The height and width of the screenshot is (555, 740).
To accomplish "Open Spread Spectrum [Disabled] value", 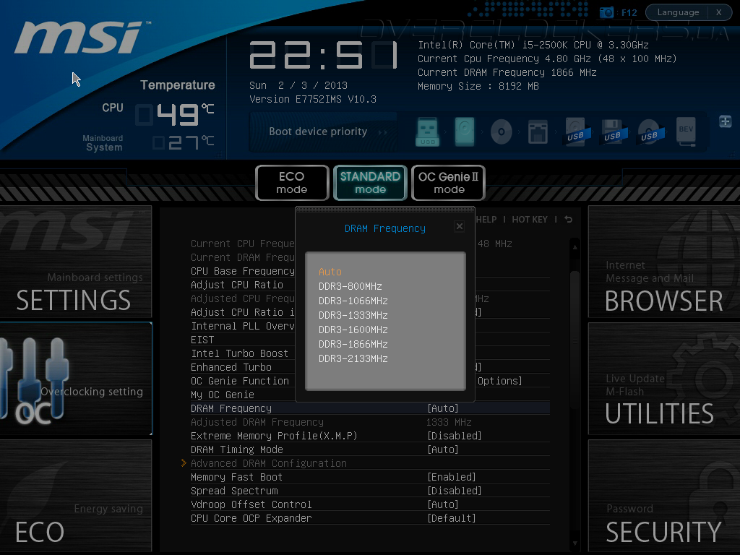I will (x=454, y=491).
